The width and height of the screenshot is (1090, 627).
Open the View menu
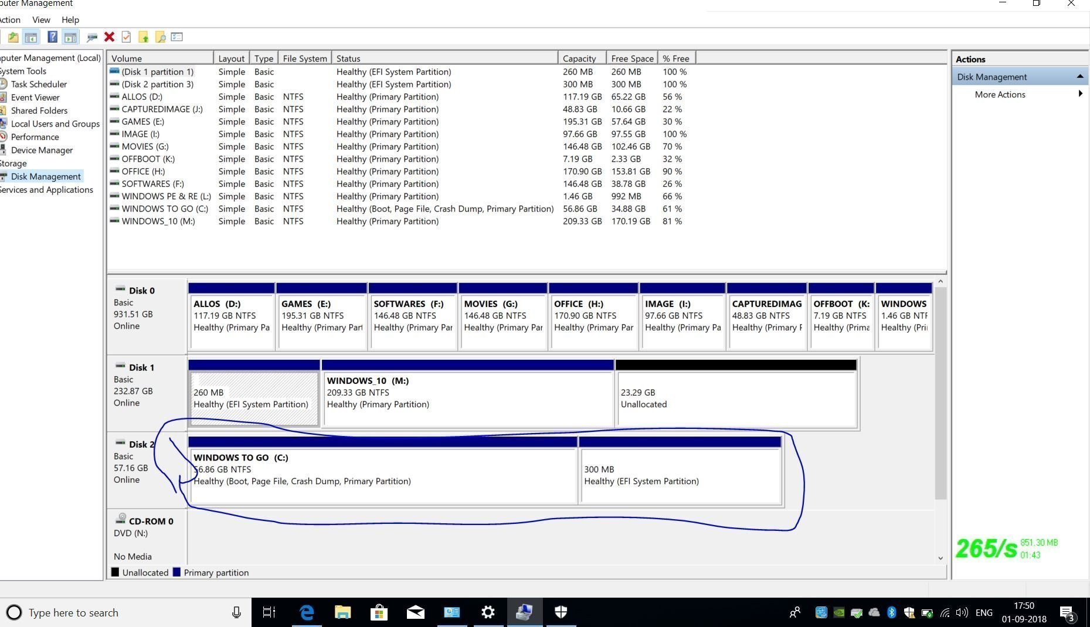[41, 19]
